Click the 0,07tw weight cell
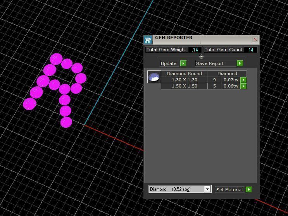This screenshot has width=288, height=216. 231,80
